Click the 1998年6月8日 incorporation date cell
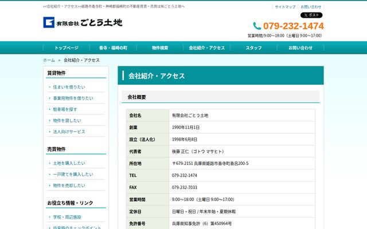This screenshot has width=367, height=229. (x=242, y=140)
